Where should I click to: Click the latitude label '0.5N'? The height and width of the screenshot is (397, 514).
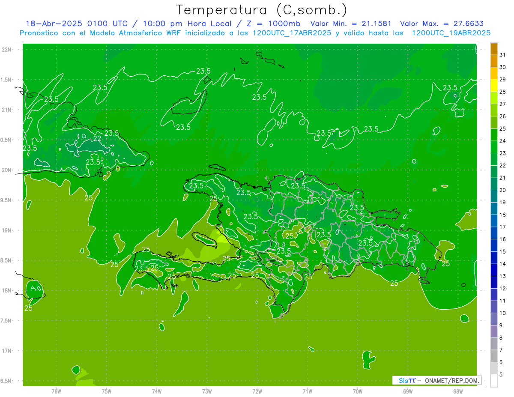(6, 140)
